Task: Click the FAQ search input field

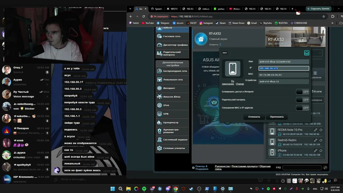Action: (x=302, y=168)
